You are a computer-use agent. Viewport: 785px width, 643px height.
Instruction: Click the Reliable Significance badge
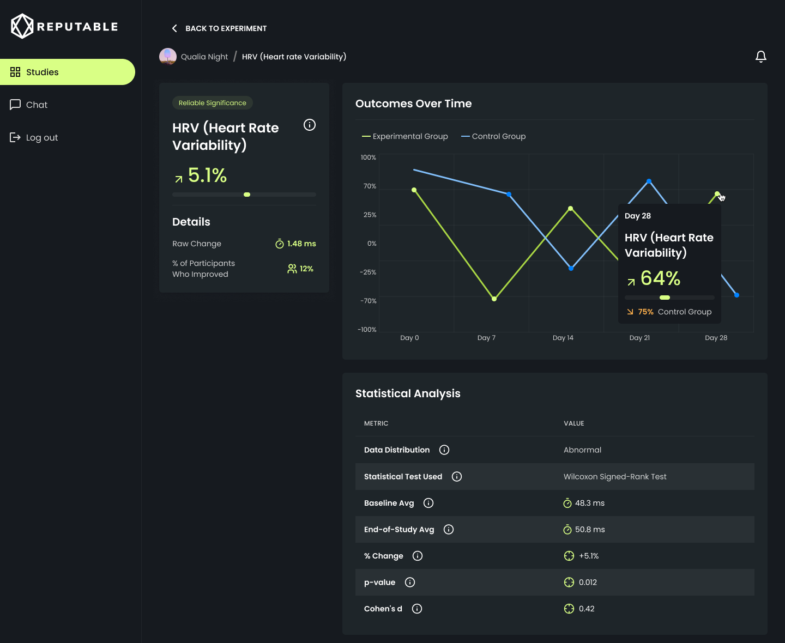213,103
